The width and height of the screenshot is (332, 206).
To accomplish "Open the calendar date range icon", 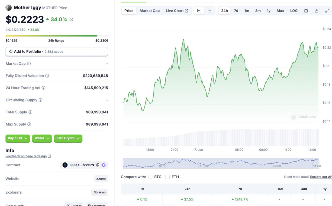I will click(x=306, y=11).
